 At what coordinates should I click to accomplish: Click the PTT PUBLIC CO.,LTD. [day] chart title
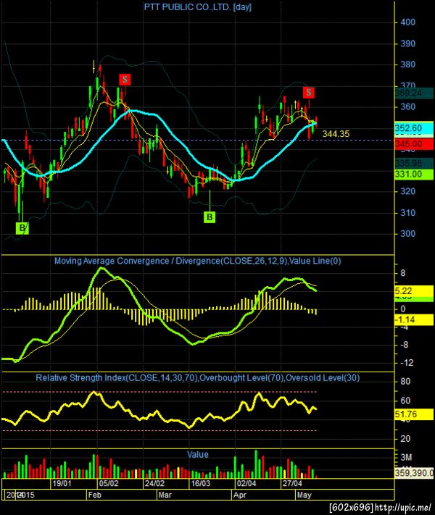click(198, 7)
